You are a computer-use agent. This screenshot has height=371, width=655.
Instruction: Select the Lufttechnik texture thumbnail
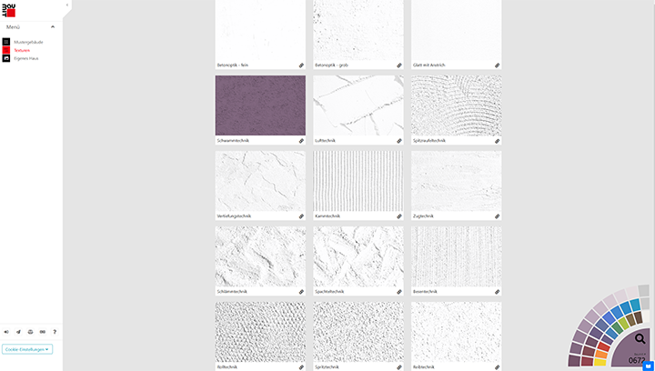point(358,105)
